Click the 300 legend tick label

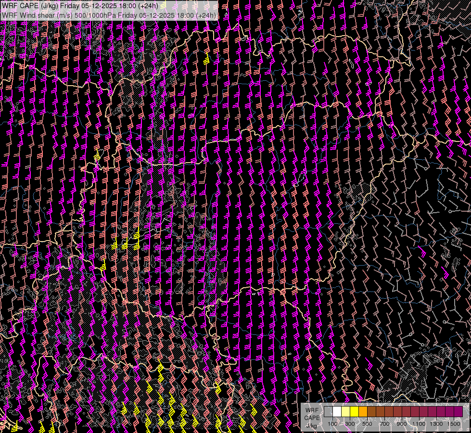350,424
